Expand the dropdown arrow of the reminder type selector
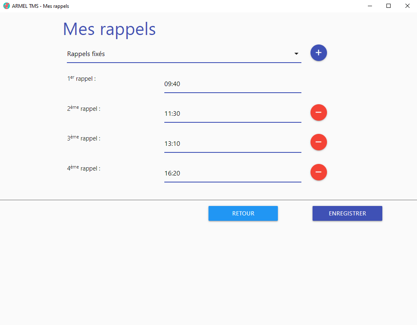 point(296,54)
